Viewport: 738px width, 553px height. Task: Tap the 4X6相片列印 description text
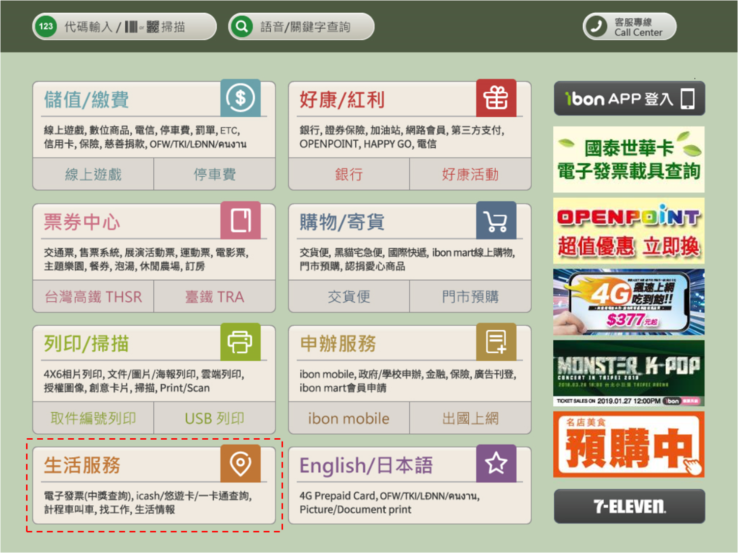point(144,381)
